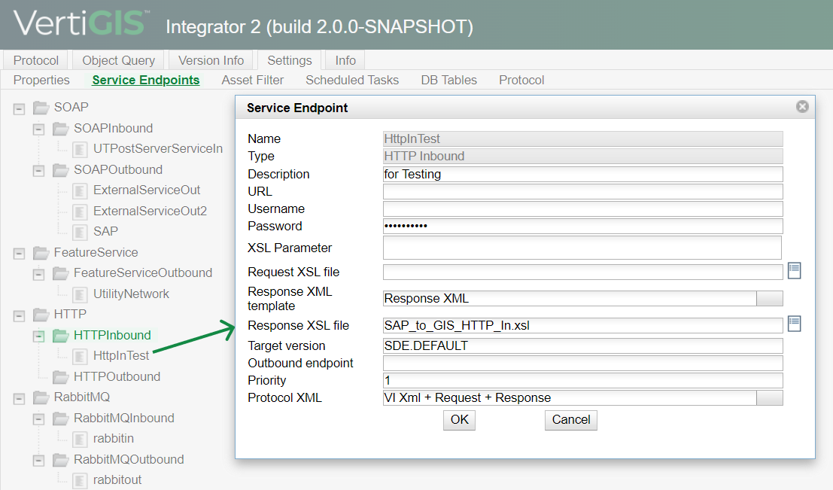Image resolution: width=833 pixels, height=490 pixels.
Task: Click the rabbitin document icon
Action: [x=80, y=439]
